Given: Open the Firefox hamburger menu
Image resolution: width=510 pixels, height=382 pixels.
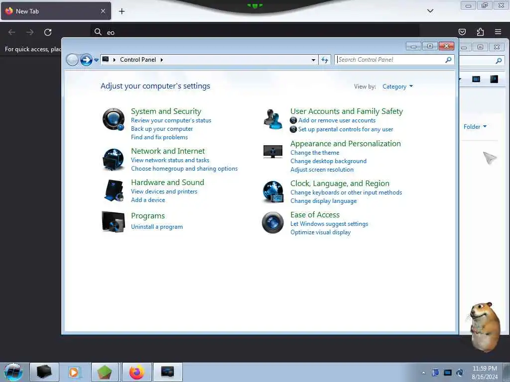Looking at the screenshot, I should pos(498,32).
